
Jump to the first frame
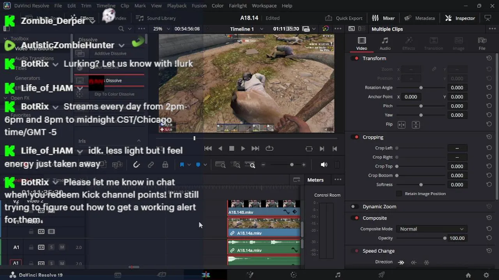click(208, 149)
